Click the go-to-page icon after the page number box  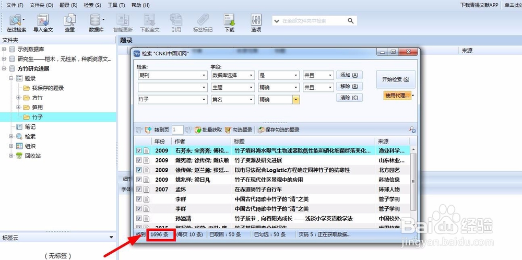click(x=188, y=130)
